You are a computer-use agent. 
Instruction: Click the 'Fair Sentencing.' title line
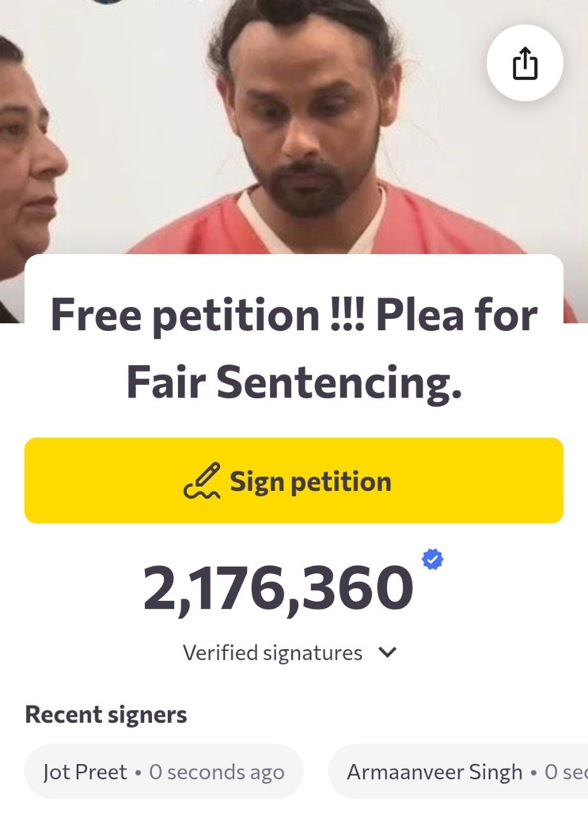(294, 383)
